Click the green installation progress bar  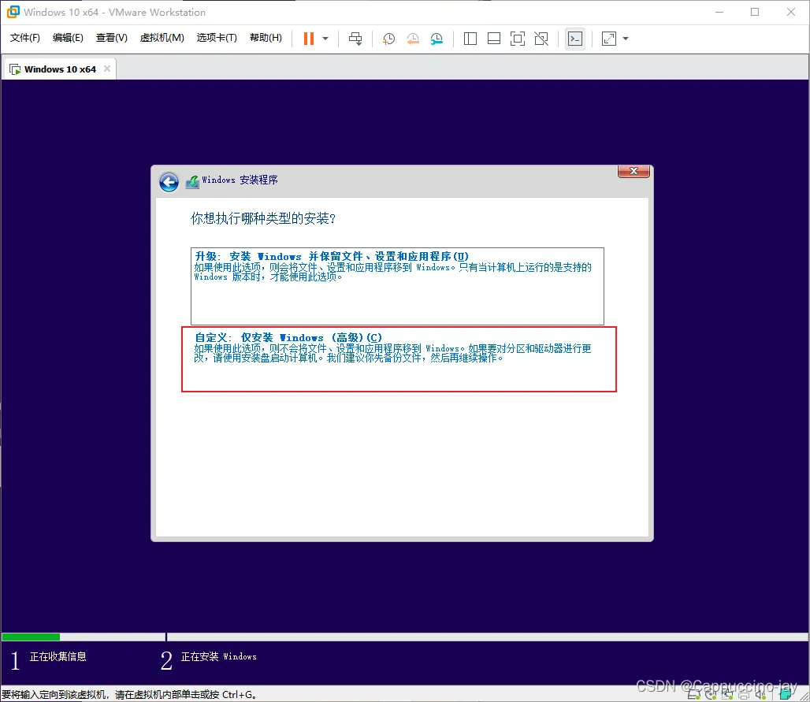(31, 637)
